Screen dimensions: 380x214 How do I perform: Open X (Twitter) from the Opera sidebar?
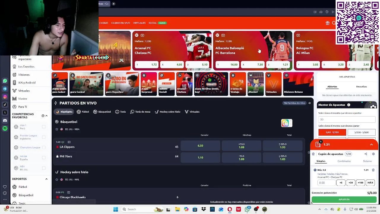pos(5,113)
